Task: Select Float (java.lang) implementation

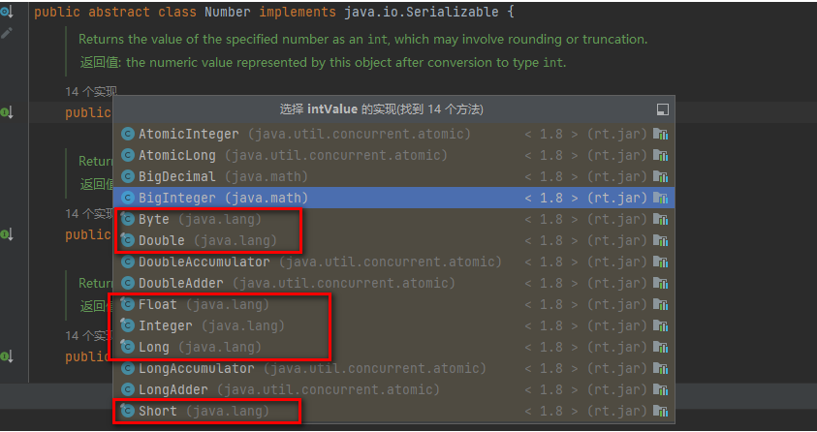Action: [393, 304]
